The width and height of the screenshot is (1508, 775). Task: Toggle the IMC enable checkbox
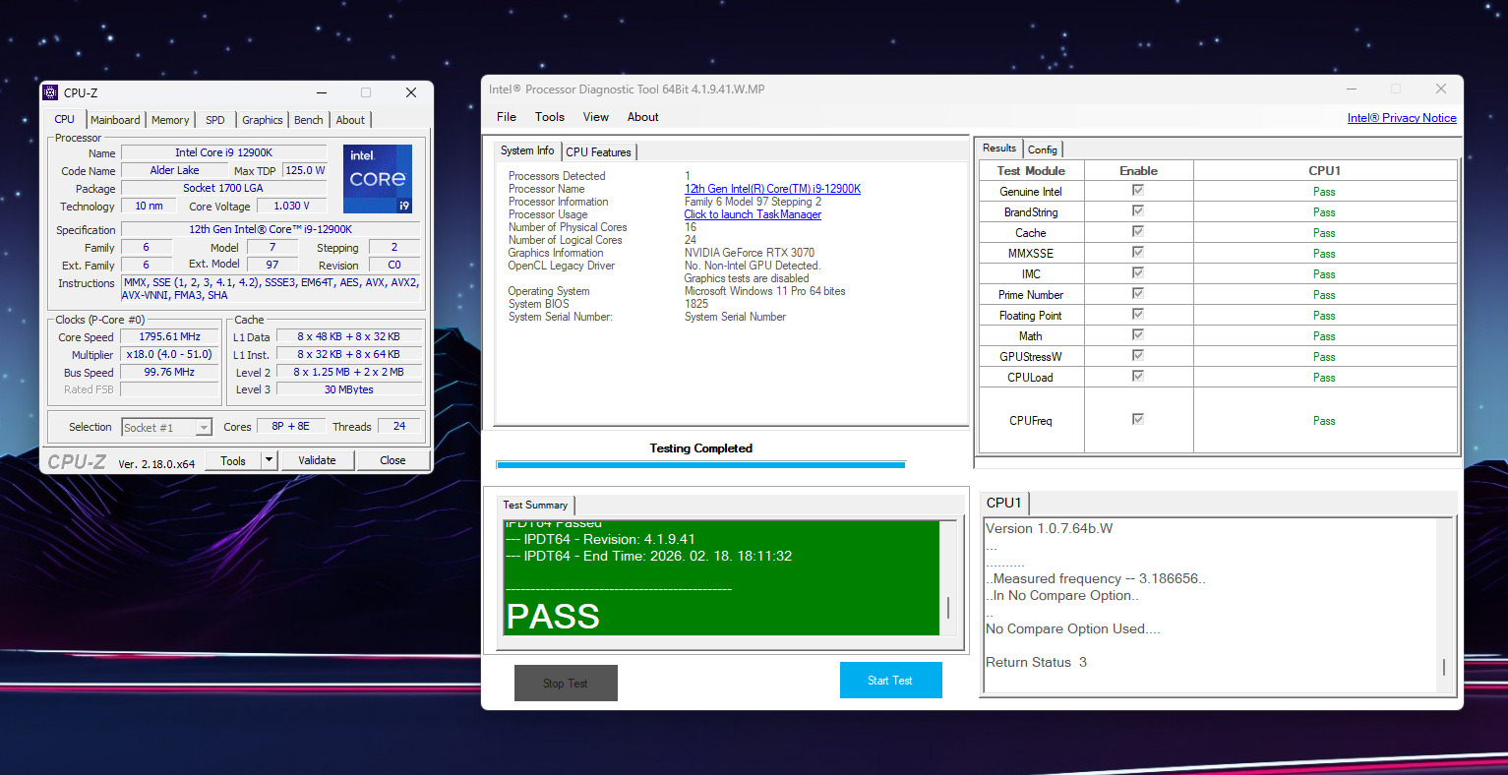click(1138, 272)
